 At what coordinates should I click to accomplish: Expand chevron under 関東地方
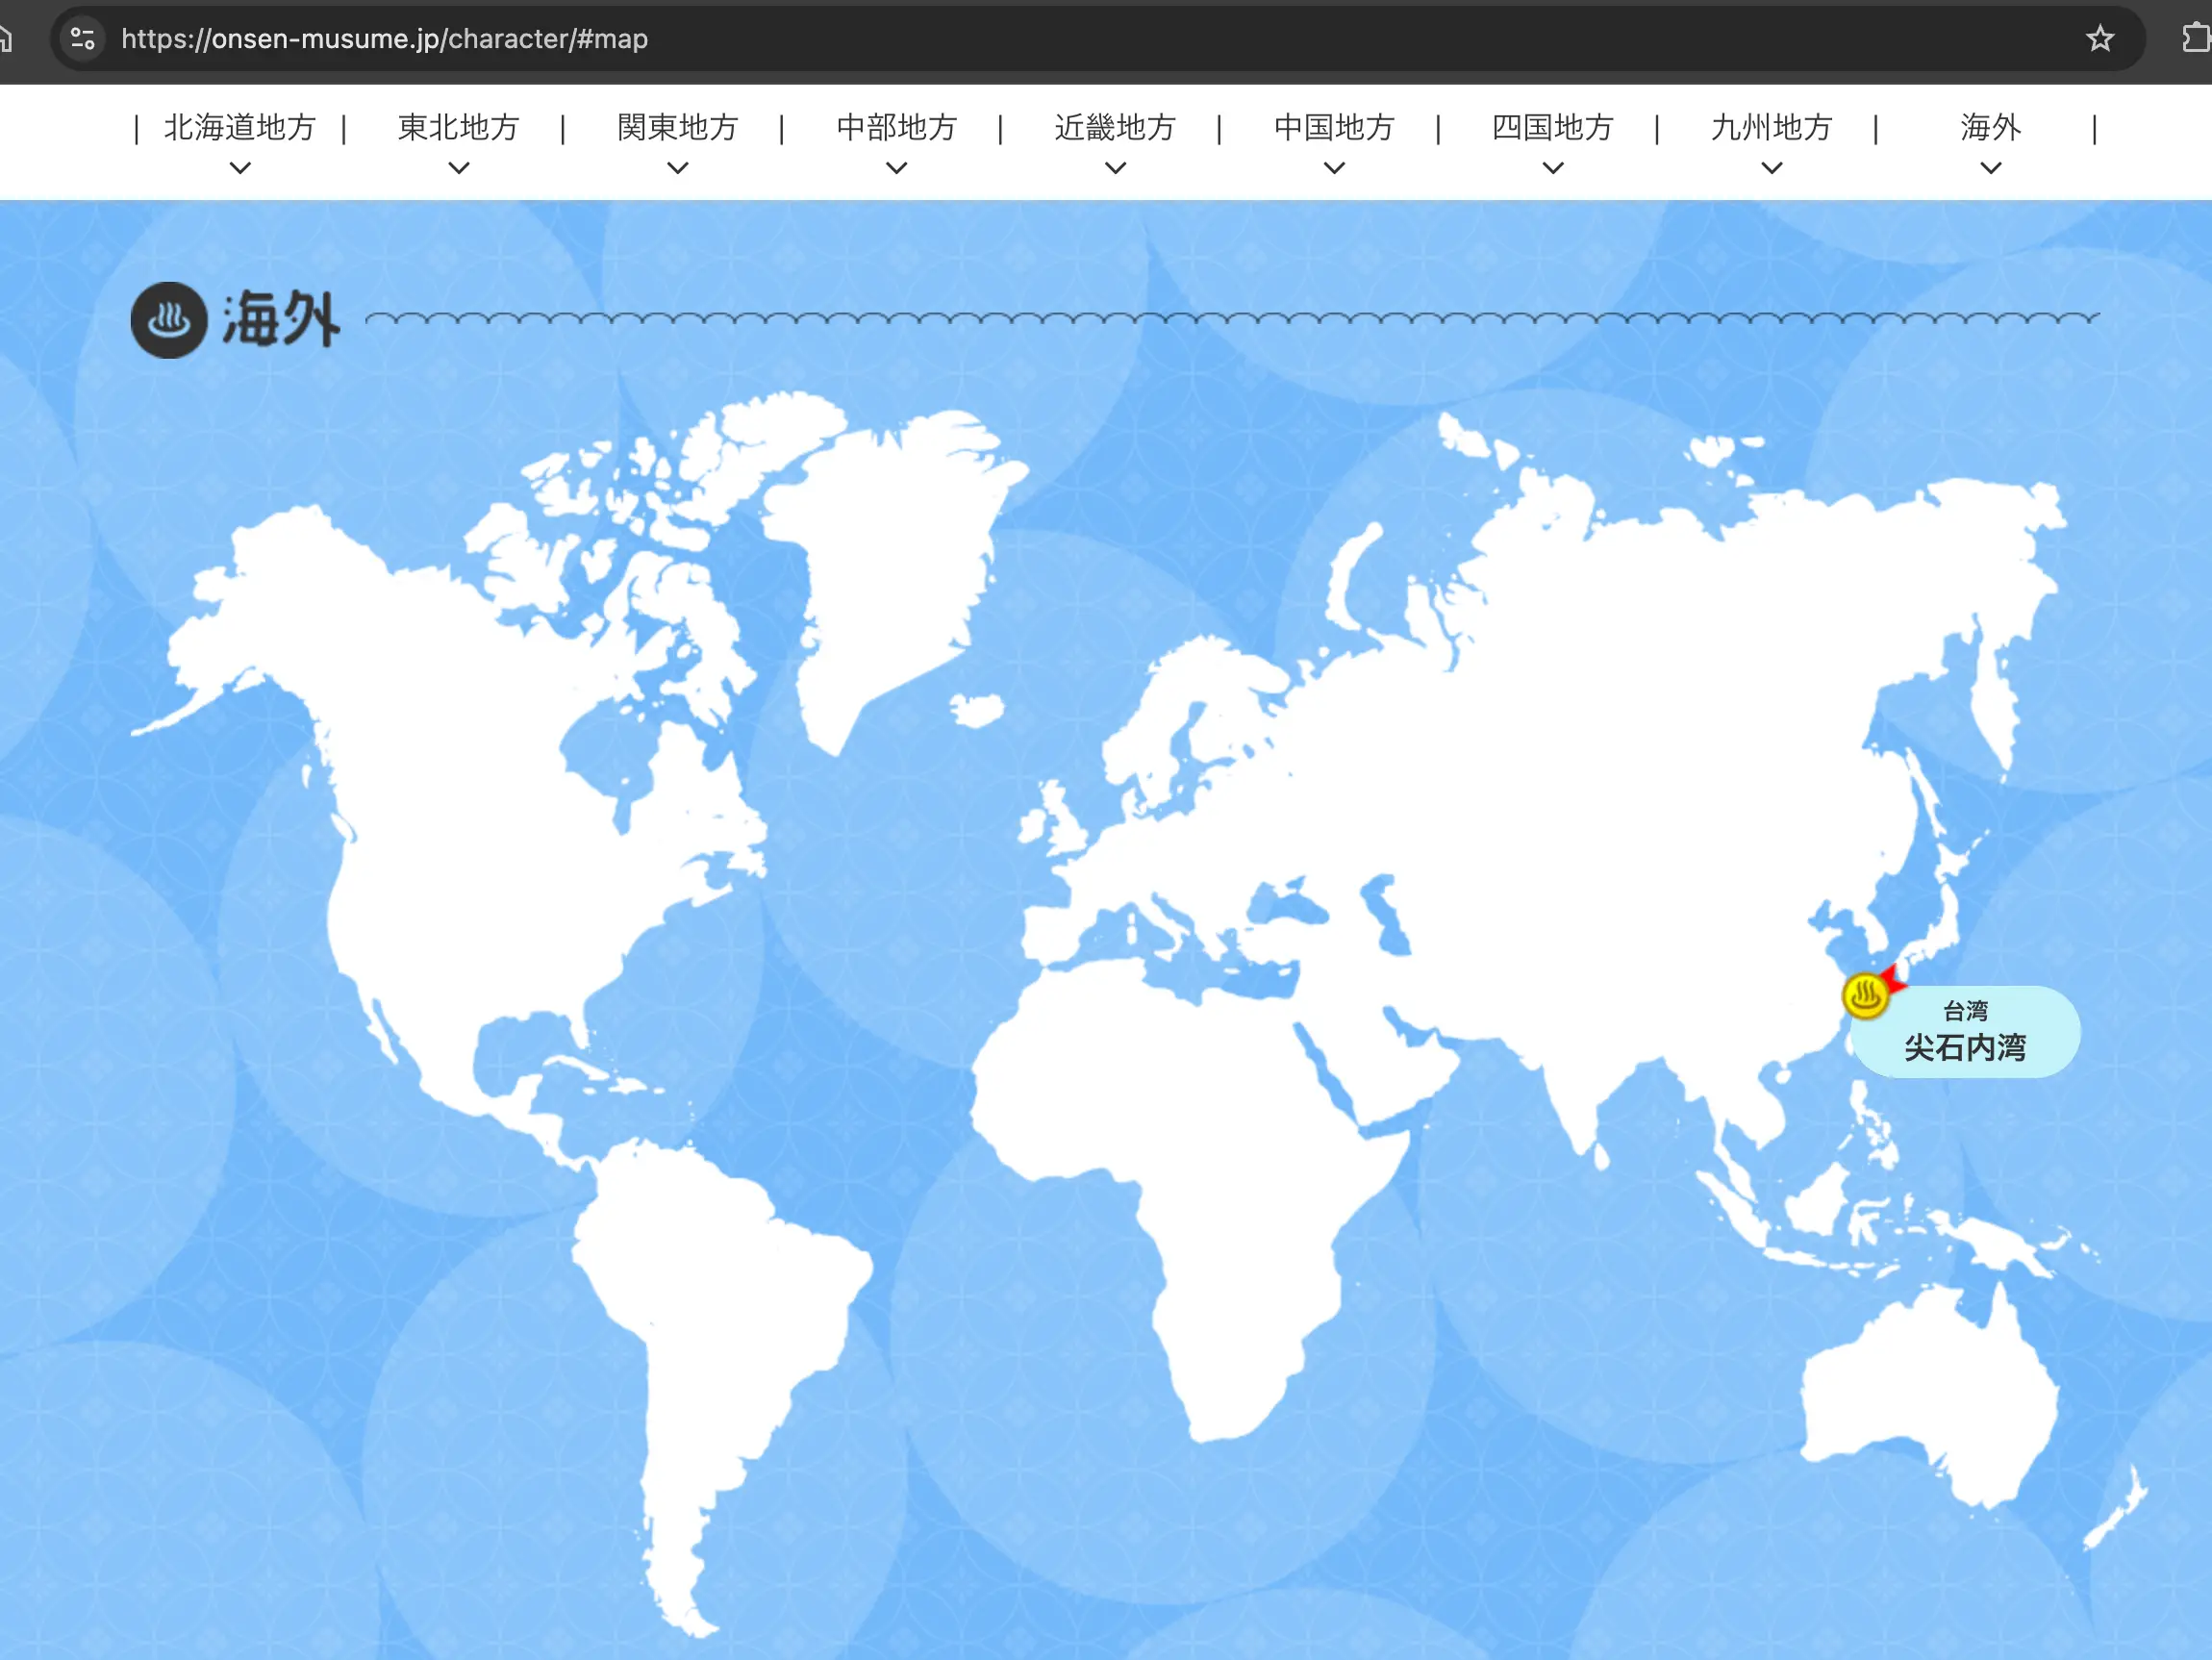click(678, 168)
